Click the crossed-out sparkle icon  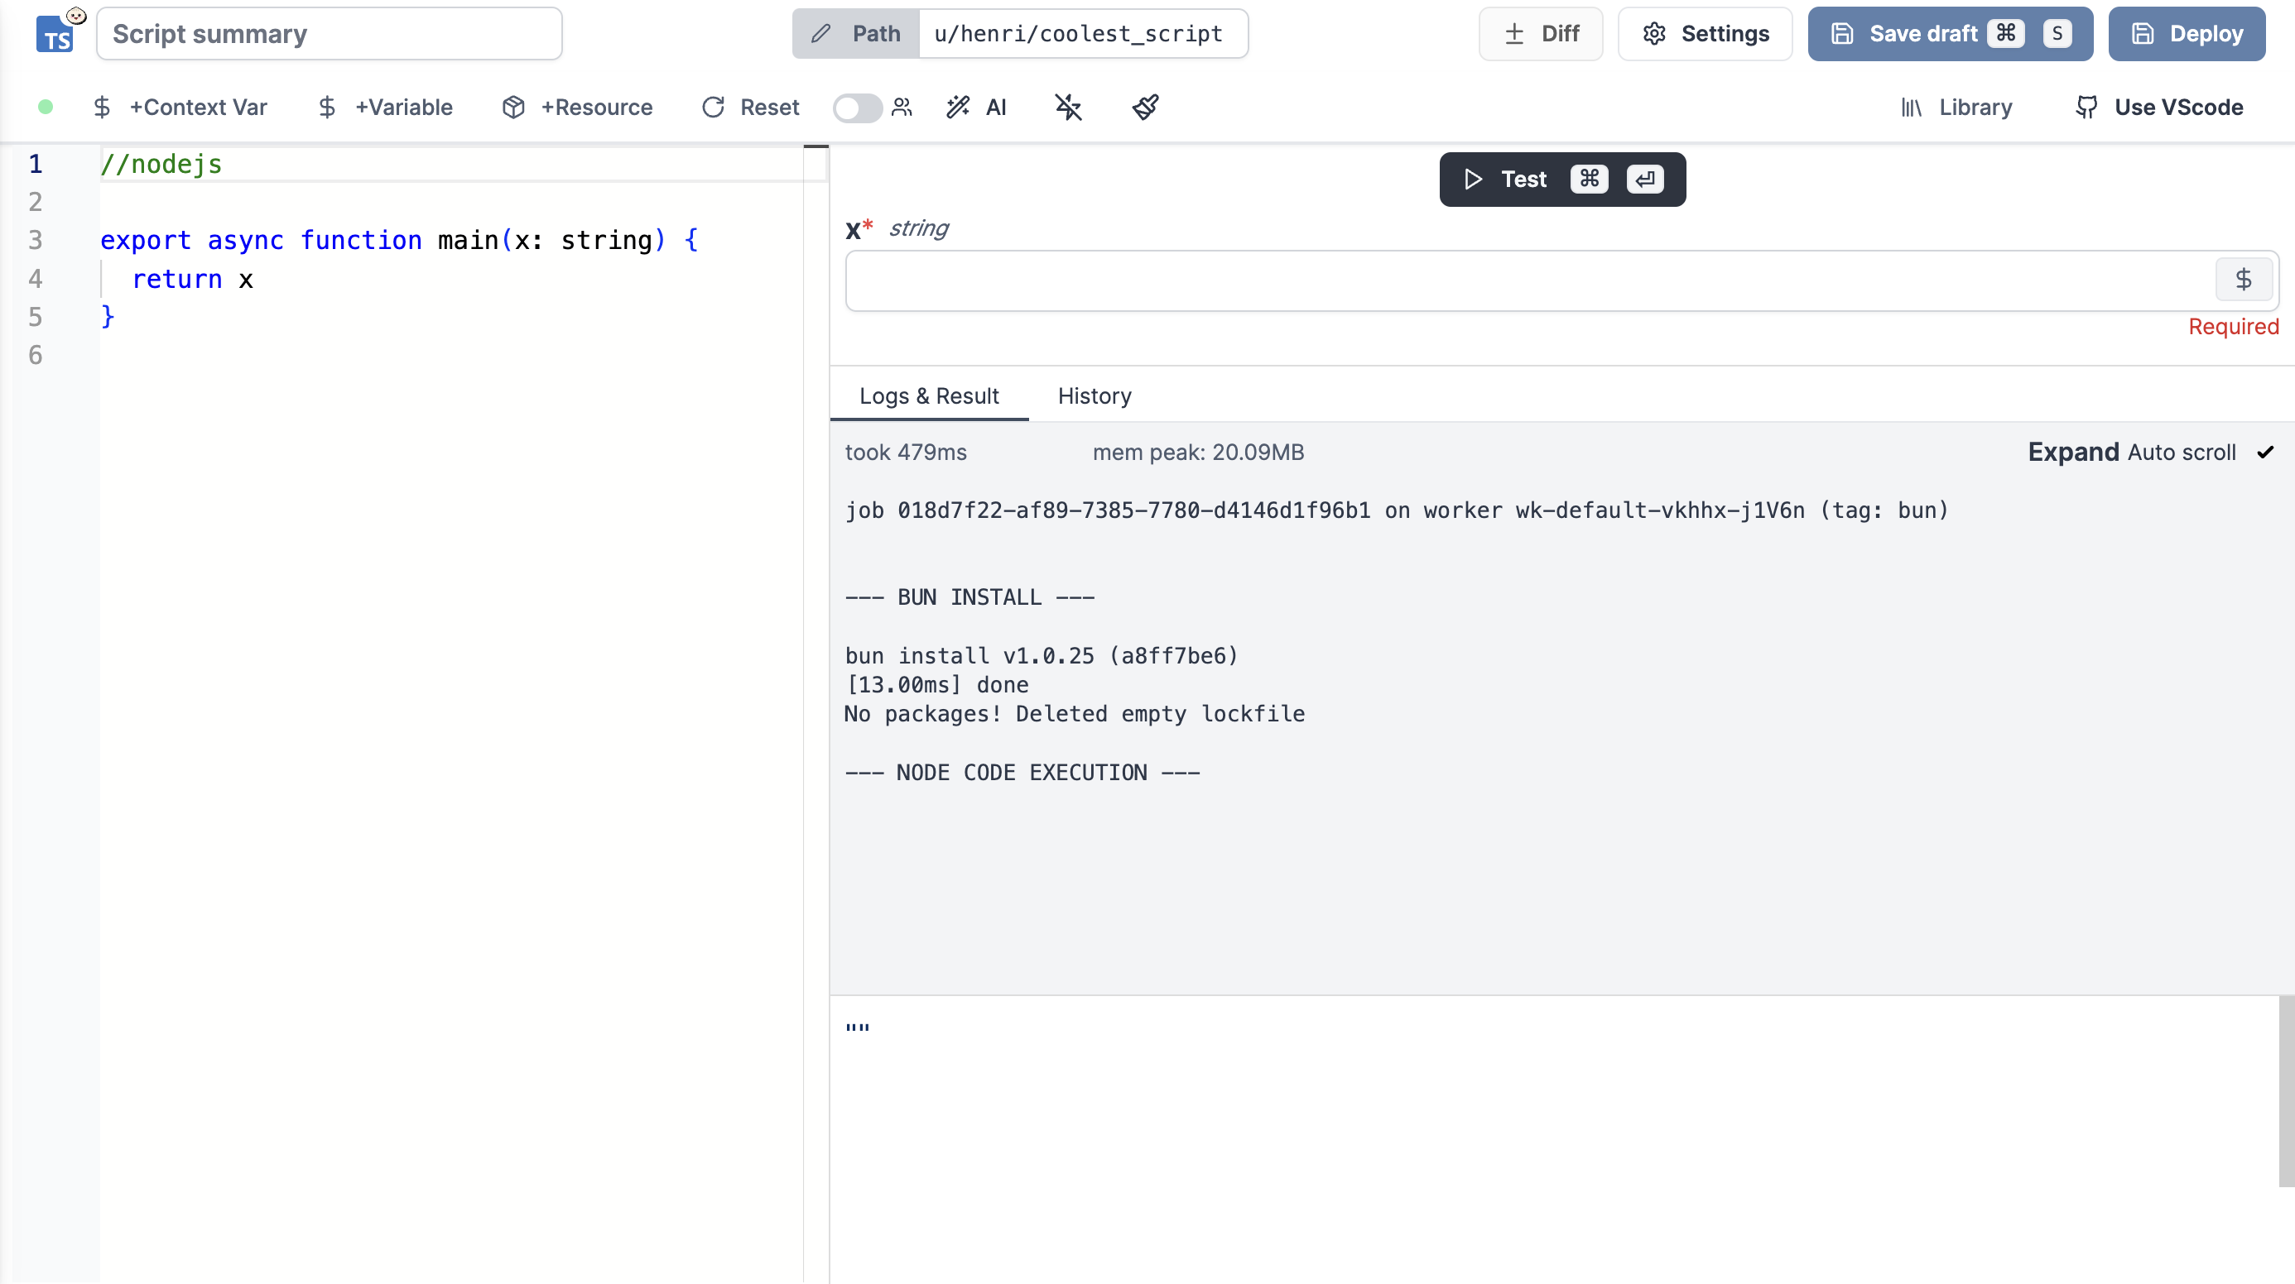(x=1067, y=107)
